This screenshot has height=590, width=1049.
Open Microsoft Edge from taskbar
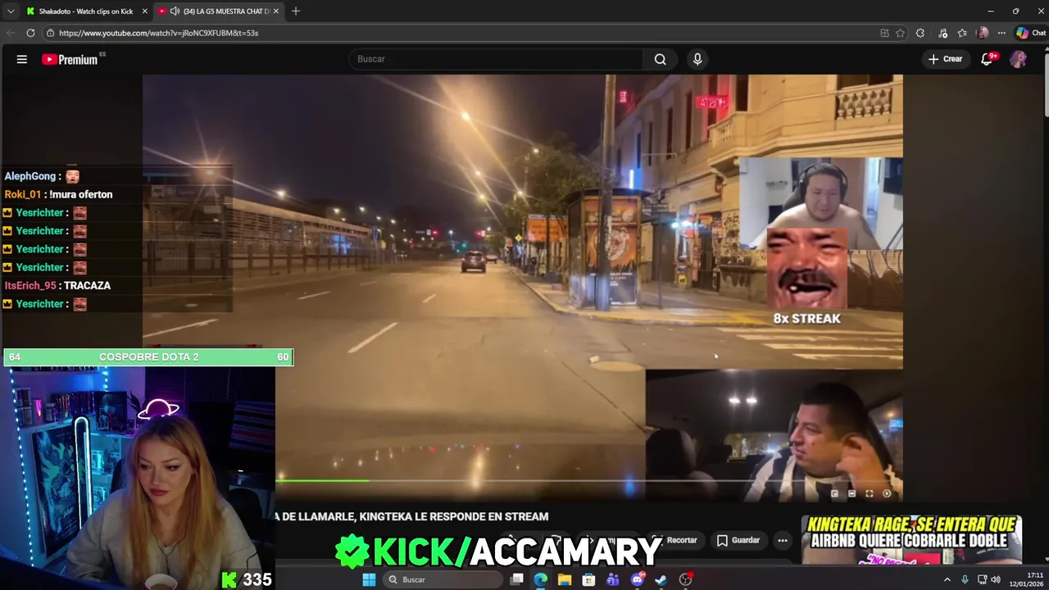click(541, 579)
